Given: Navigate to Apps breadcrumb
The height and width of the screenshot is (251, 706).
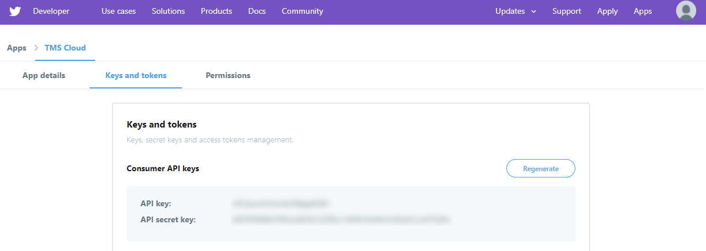Looking at the screenshot, I should point(17,48).
